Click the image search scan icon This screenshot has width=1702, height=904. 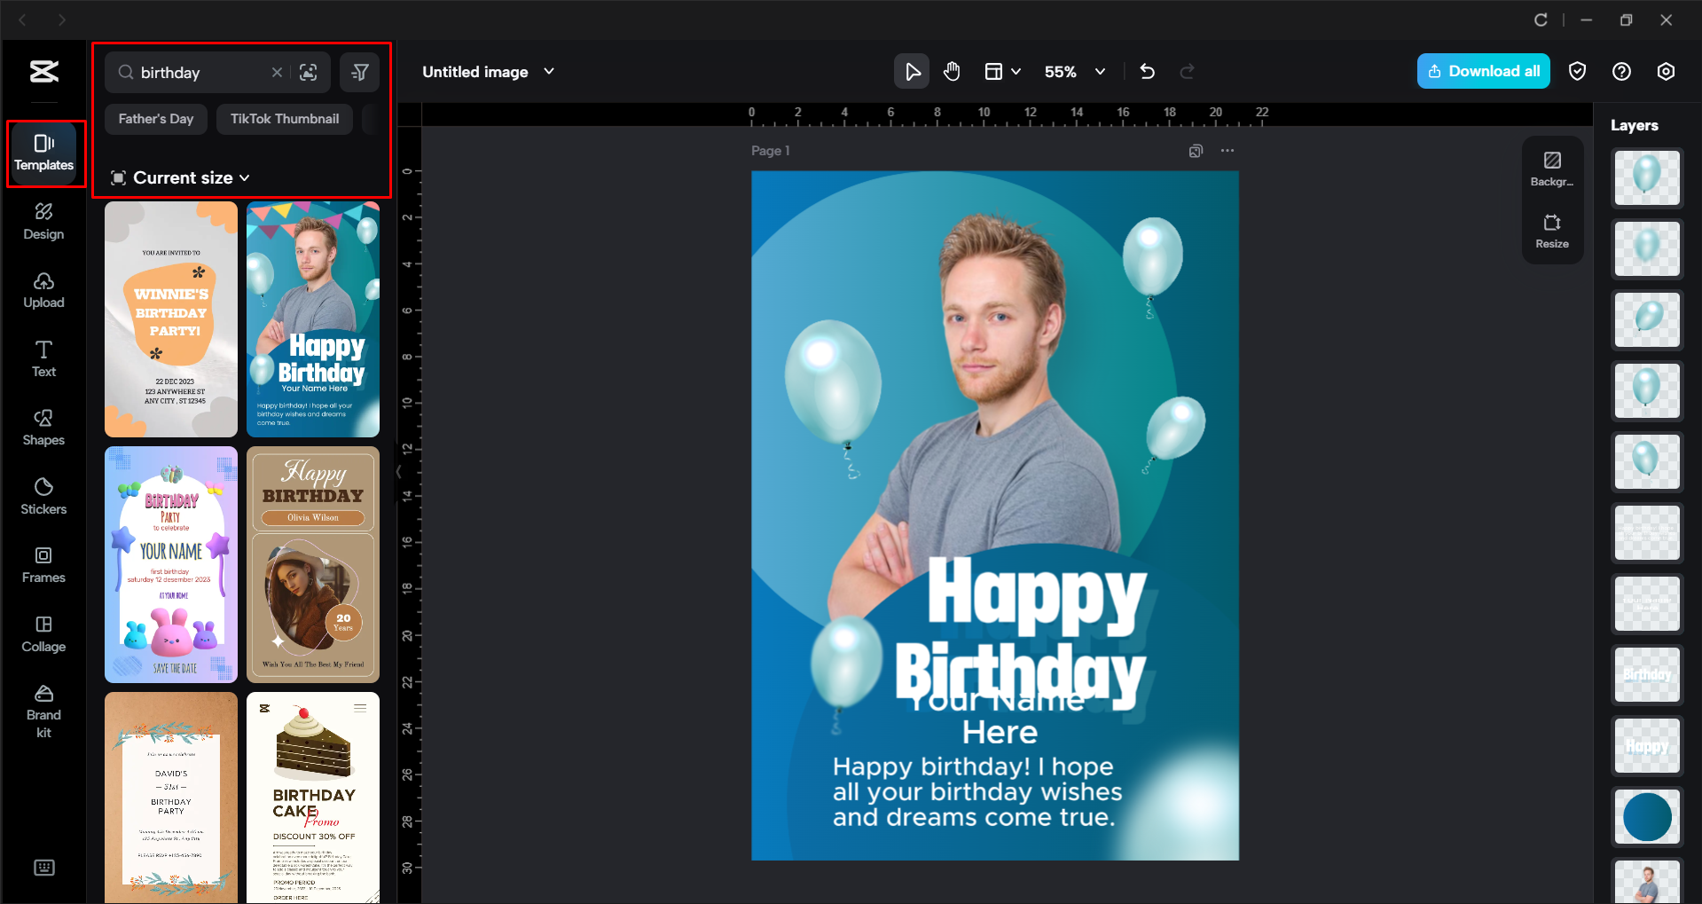click(309, 73)
